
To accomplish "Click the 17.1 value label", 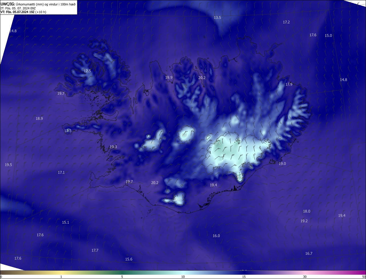I will pyautogui.click(x=61, y=173).
